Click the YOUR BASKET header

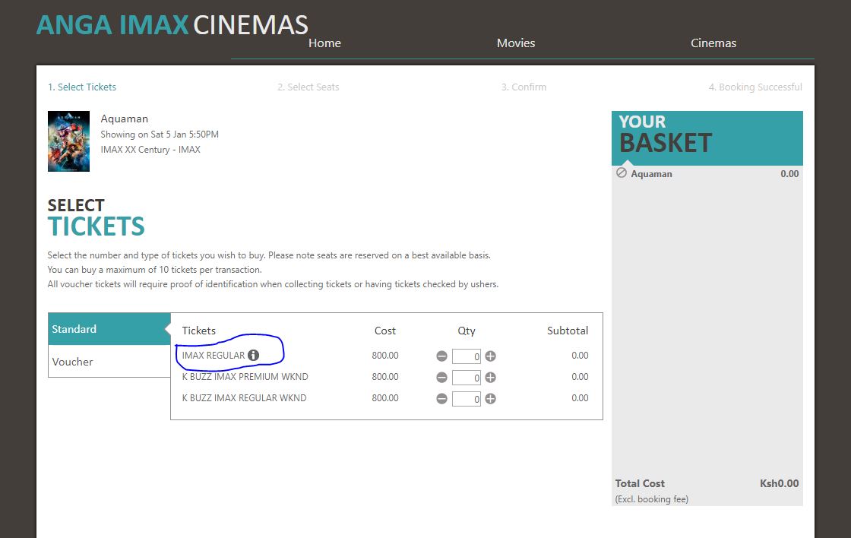(707, 138)
